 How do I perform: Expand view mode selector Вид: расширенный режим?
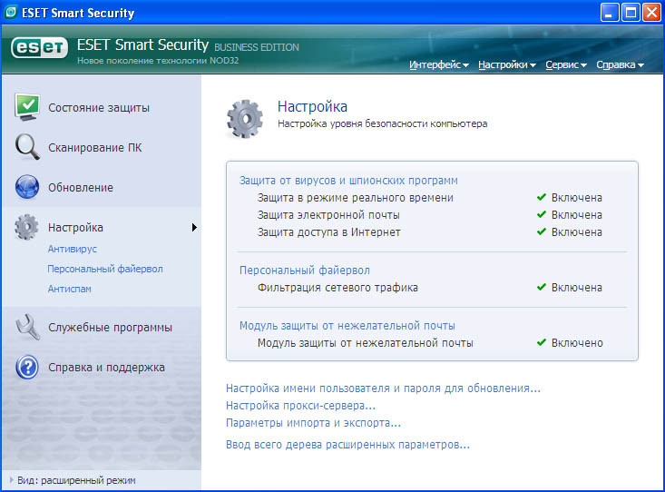click(x=73, y=480)
